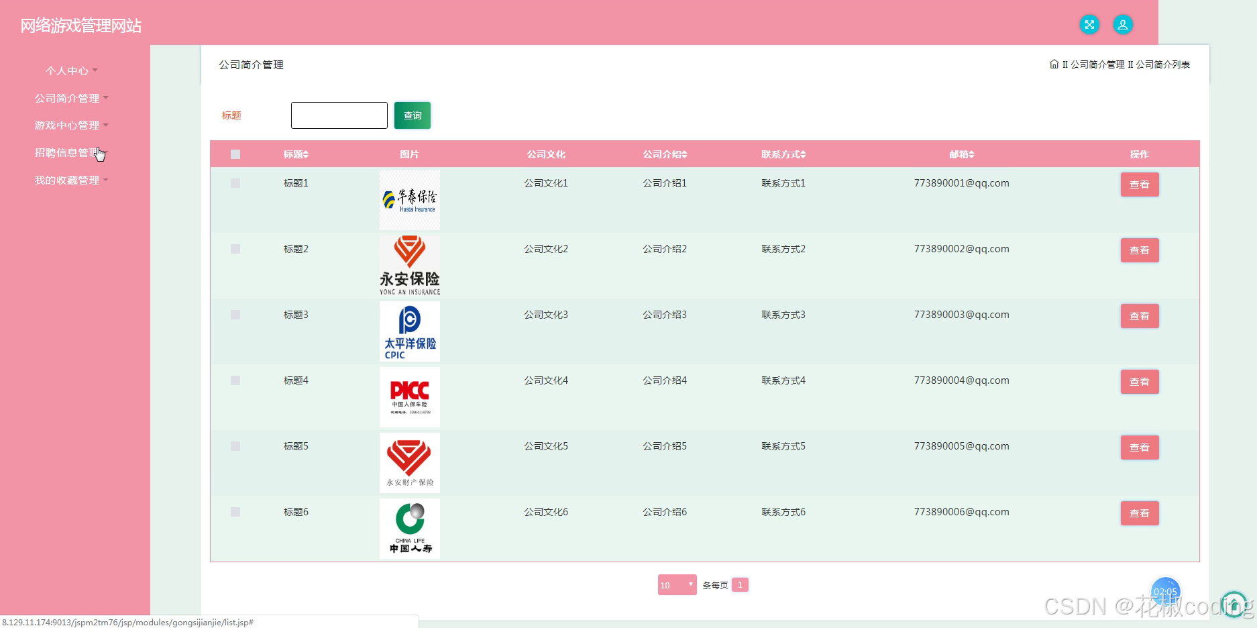
Task: Expand the 招聘信息管理 sidebar menu
Action: tap(71, 153)
